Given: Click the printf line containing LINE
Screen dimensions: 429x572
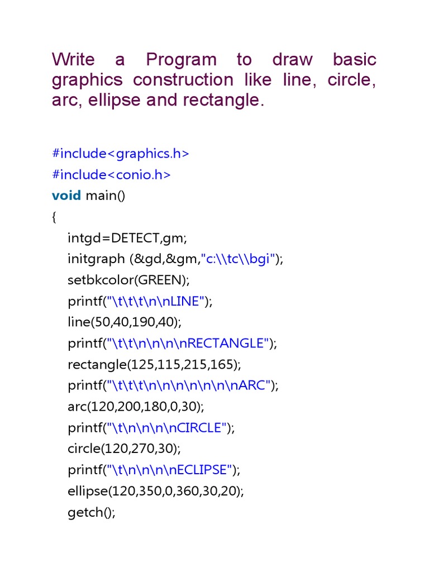Looking at the screenshot, I should coord(140,301).
